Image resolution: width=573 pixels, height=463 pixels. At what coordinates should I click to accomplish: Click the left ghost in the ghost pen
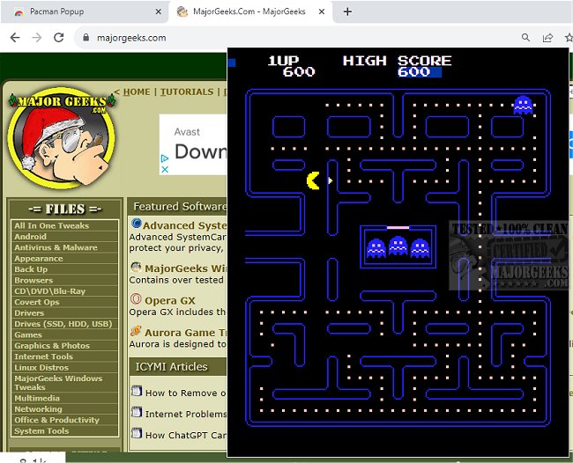click(x=376, y=248)
